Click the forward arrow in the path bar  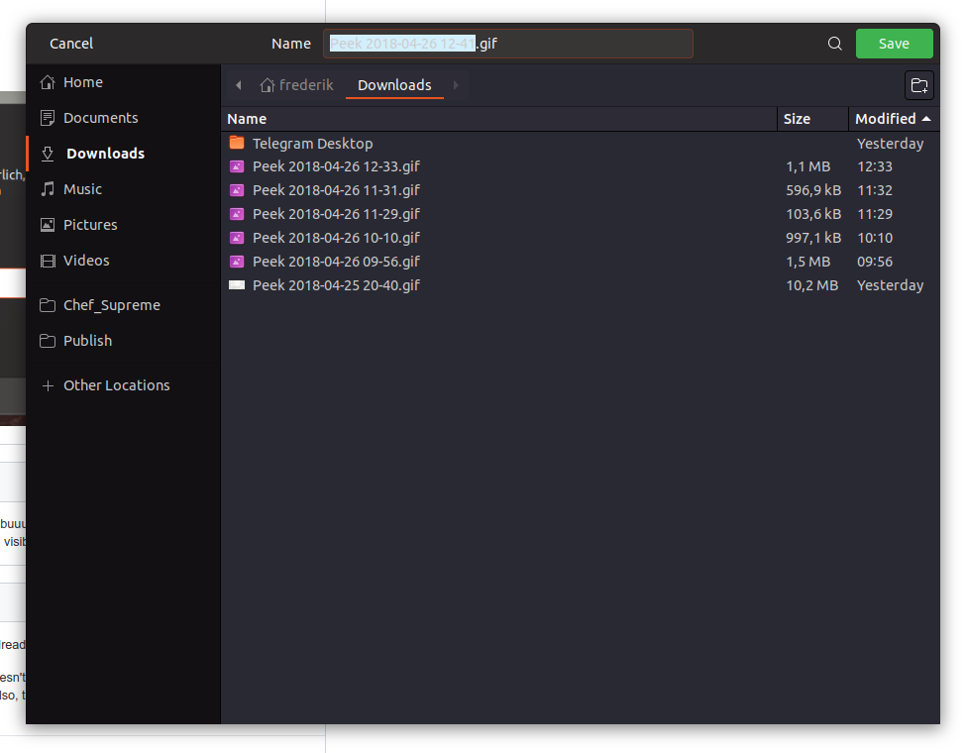tap(456, 85)
